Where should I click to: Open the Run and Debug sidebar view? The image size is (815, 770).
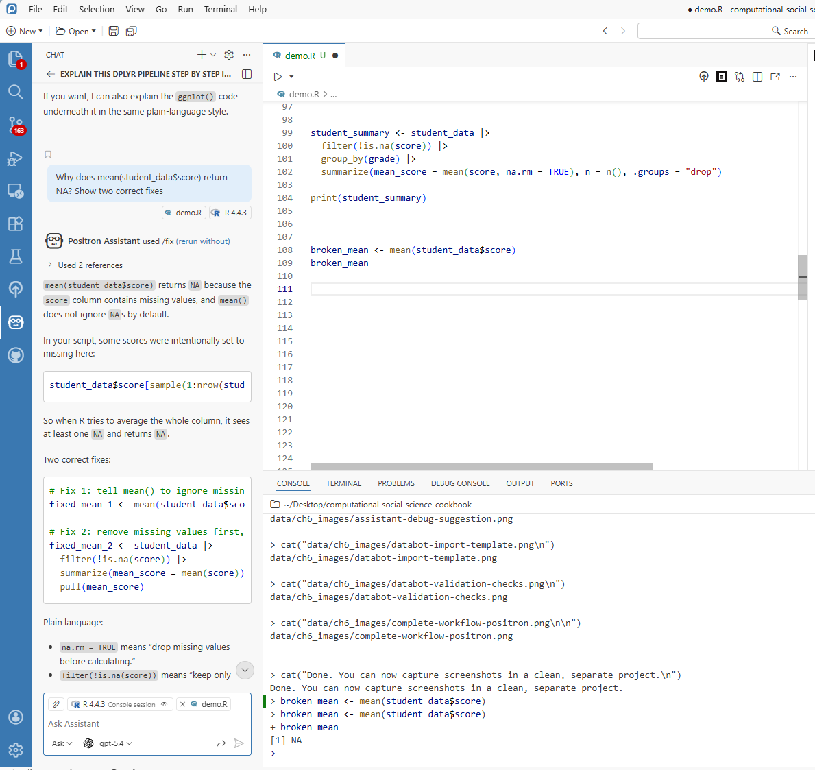15,158
